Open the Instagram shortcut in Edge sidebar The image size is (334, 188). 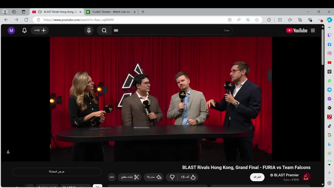329,54
